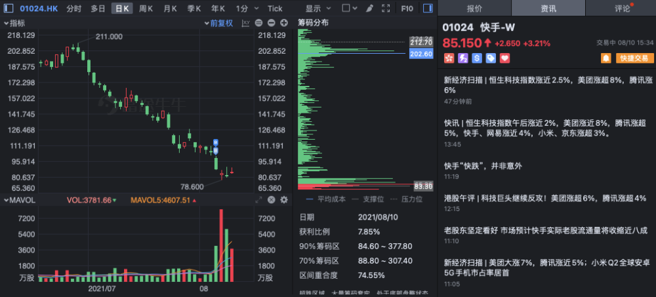
Task: Expand the 1分 minute interval dropdown
Action: click(247, 9)
